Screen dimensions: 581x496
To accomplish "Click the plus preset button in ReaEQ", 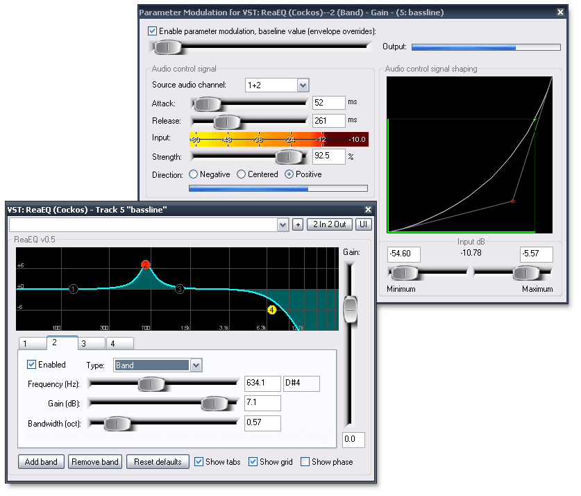I will tap(298, 224).
